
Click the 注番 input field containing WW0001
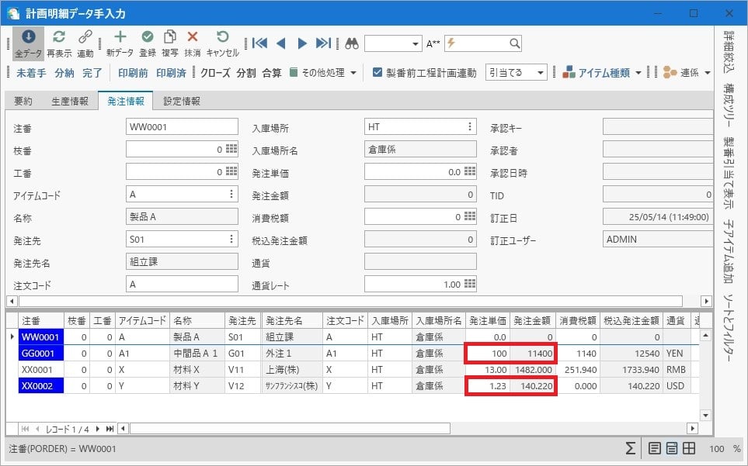181,127
